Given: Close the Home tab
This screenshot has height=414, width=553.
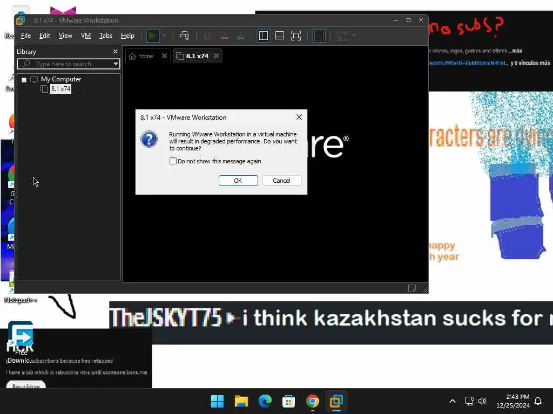Looking at the screenshot, I should (164, 56).
